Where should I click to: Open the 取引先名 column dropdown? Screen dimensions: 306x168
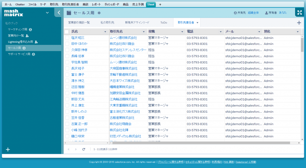coord(144,32)
